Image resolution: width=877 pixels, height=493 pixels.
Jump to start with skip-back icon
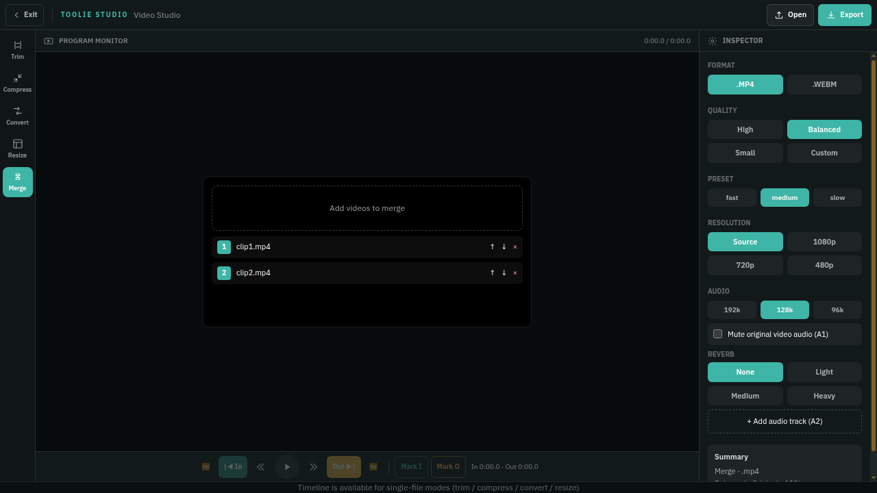coord(206,467)
